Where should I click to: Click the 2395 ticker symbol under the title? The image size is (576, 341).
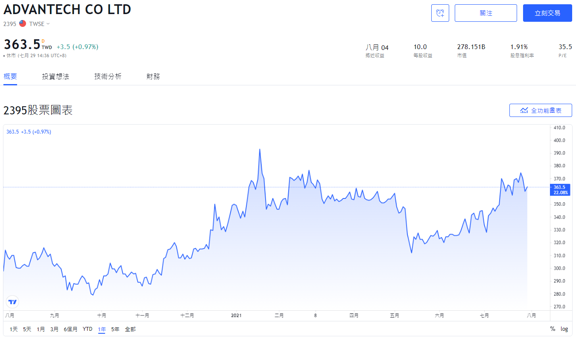(x=9, y=24)
